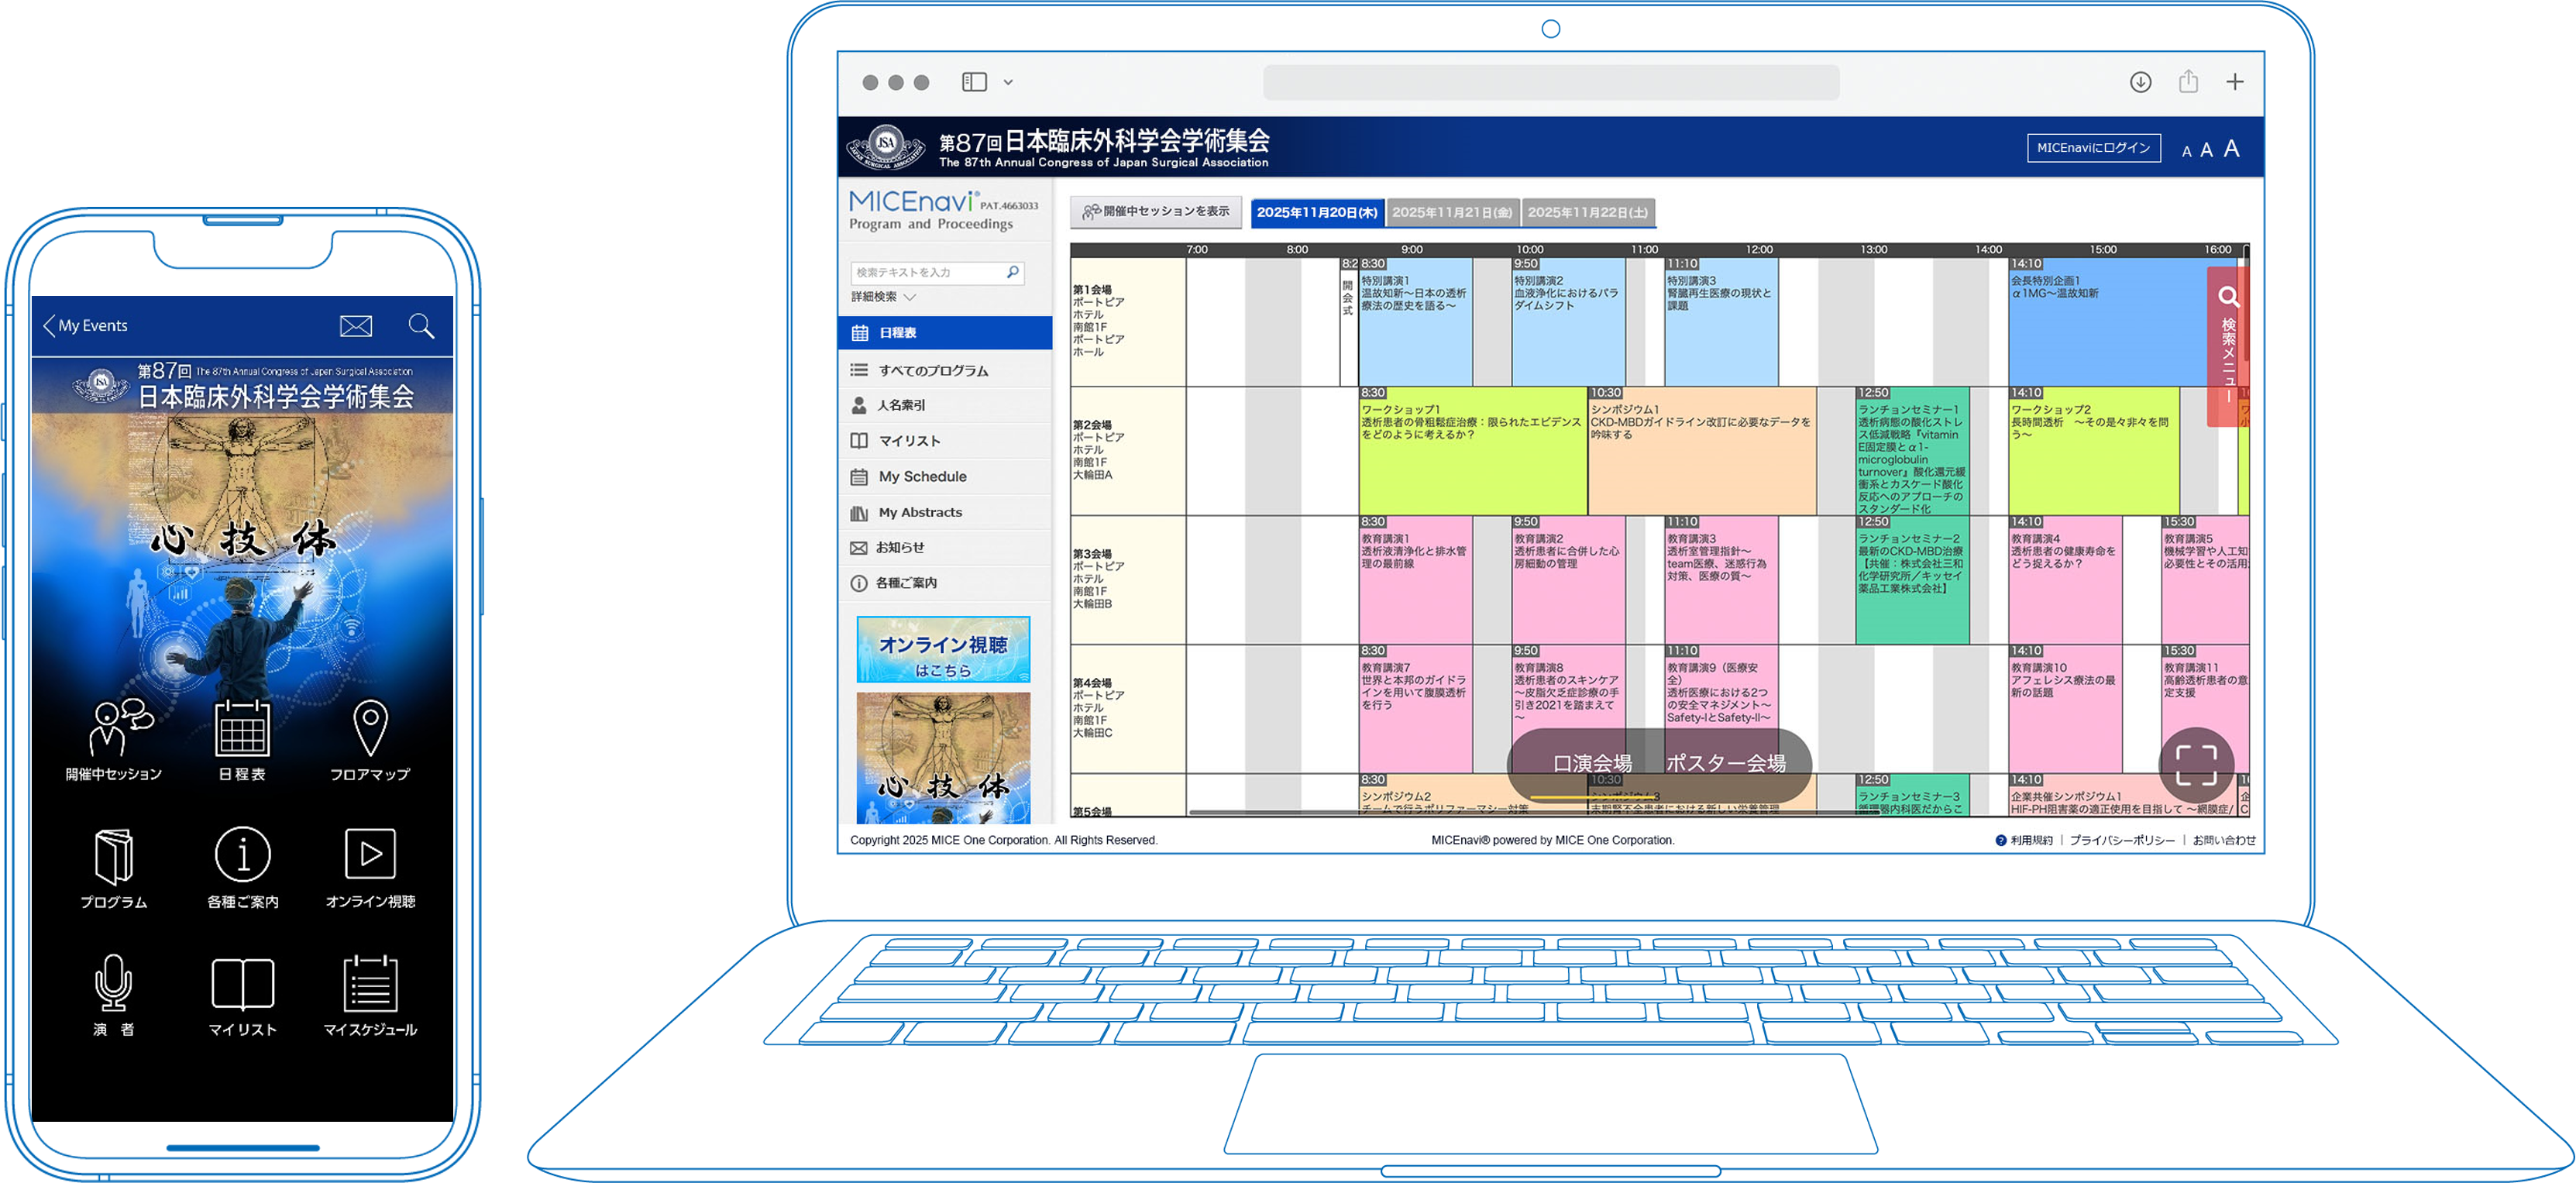The height and width of the screenshot is (1183, 2576).
Task: Tap the フロアマップ icon on the phone app
Action: point(370,741)
